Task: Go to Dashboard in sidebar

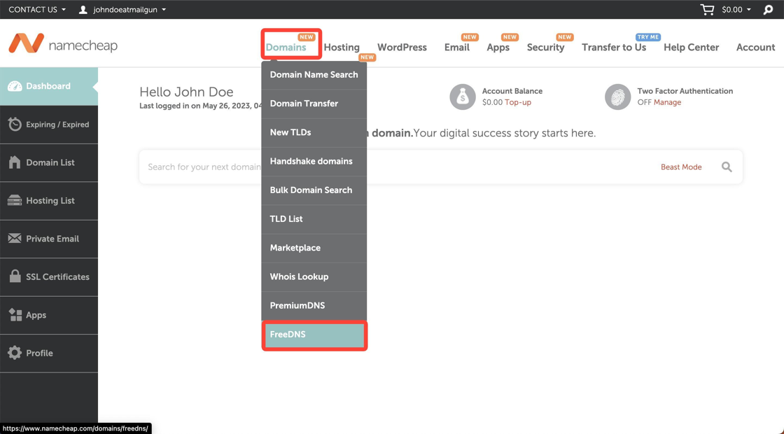Action: point(49,86)
